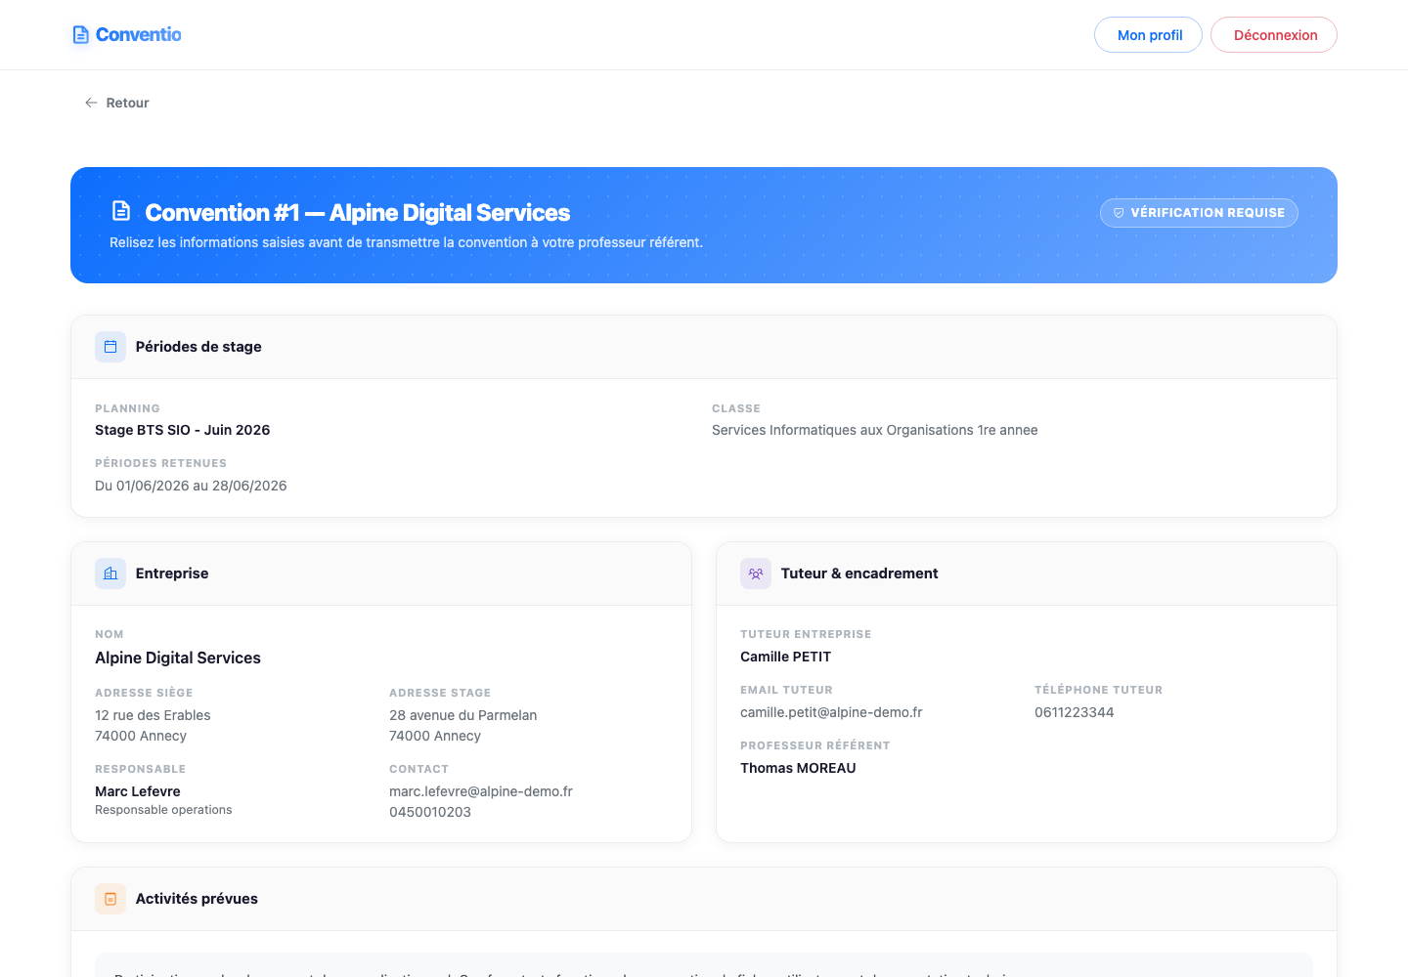Image resolution: width=1408 pixels, height=977 pixels.
Task: Click the Périodes de stage section header
Action: (704, 347)
